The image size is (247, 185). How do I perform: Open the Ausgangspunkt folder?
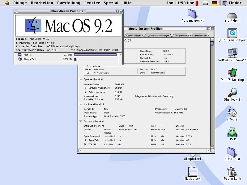click(193, 14)
